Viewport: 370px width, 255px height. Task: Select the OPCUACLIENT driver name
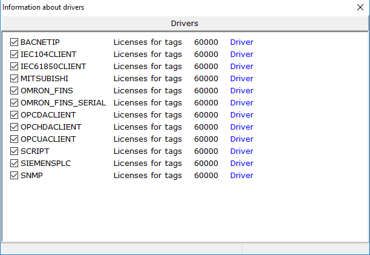click(48, 139)
